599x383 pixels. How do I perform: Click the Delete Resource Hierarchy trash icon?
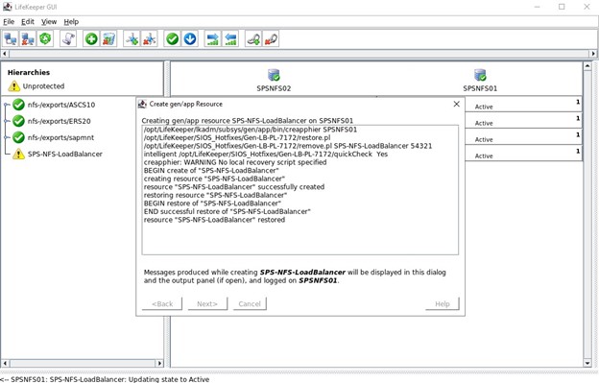pos(108,39)
